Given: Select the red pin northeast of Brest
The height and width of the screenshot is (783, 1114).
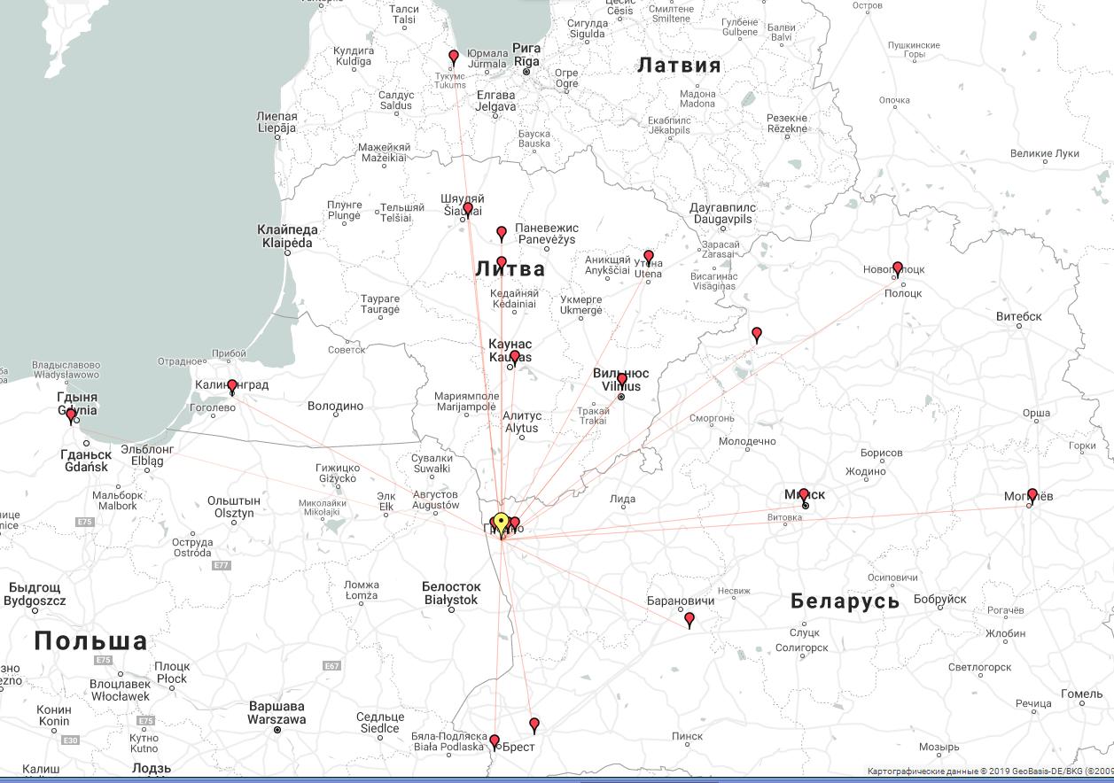Looking at the screenshot, I should pos(534,725).
